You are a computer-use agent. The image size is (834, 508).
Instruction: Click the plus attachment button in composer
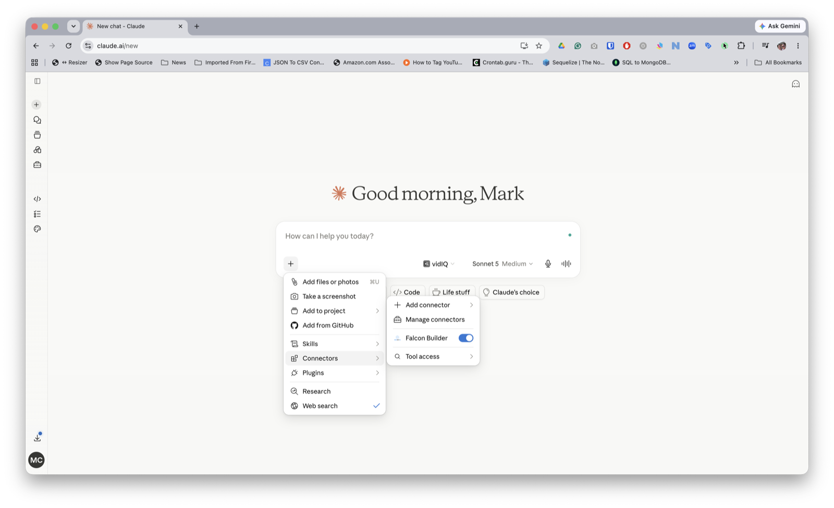[291, 264]
